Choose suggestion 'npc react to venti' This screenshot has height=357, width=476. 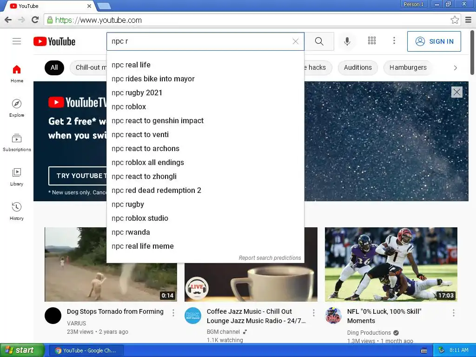point(205,135)
